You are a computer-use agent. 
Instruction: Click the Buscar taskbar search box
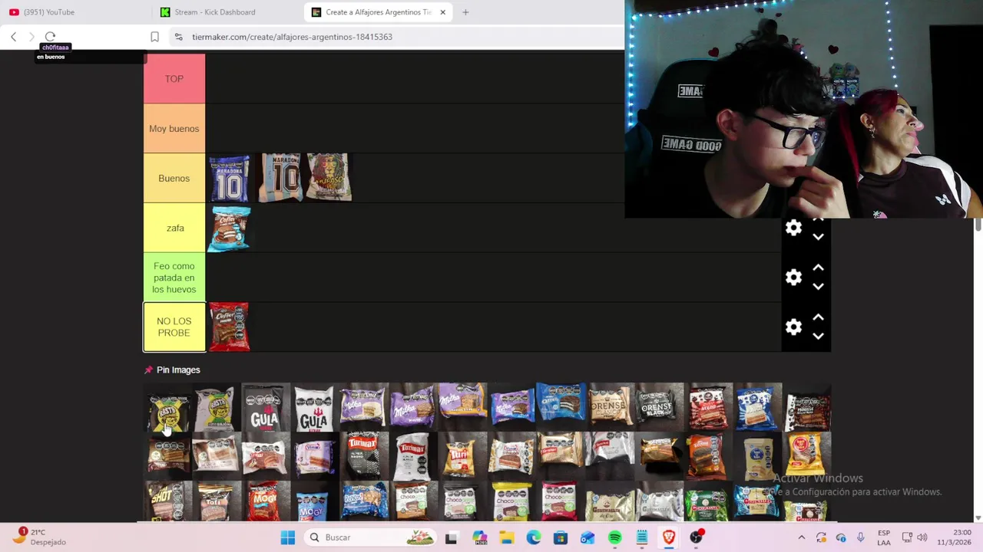tap(371, 537)
